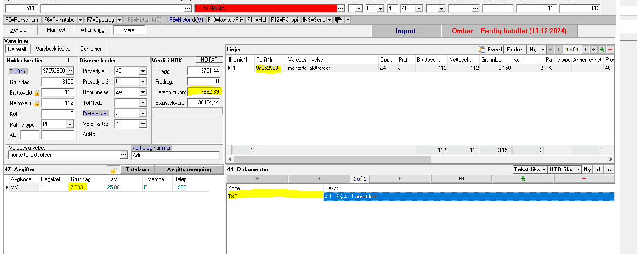Expand the Preferanser dropdown showing J
The height and width of the screenshot is (254, 637).
(x=142, y=113)
